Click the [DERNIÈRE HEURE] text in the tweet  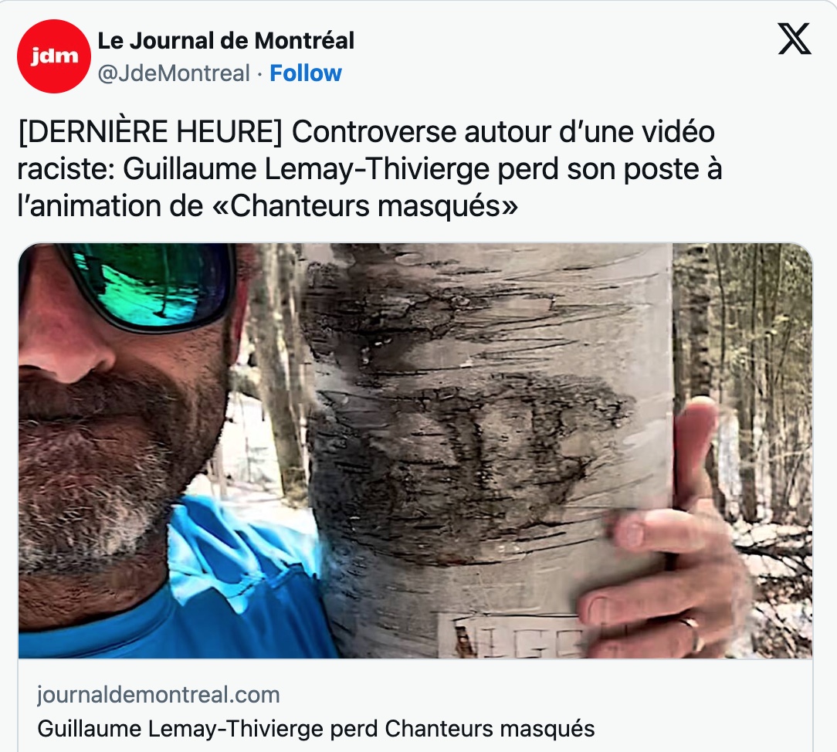[150, 132]
